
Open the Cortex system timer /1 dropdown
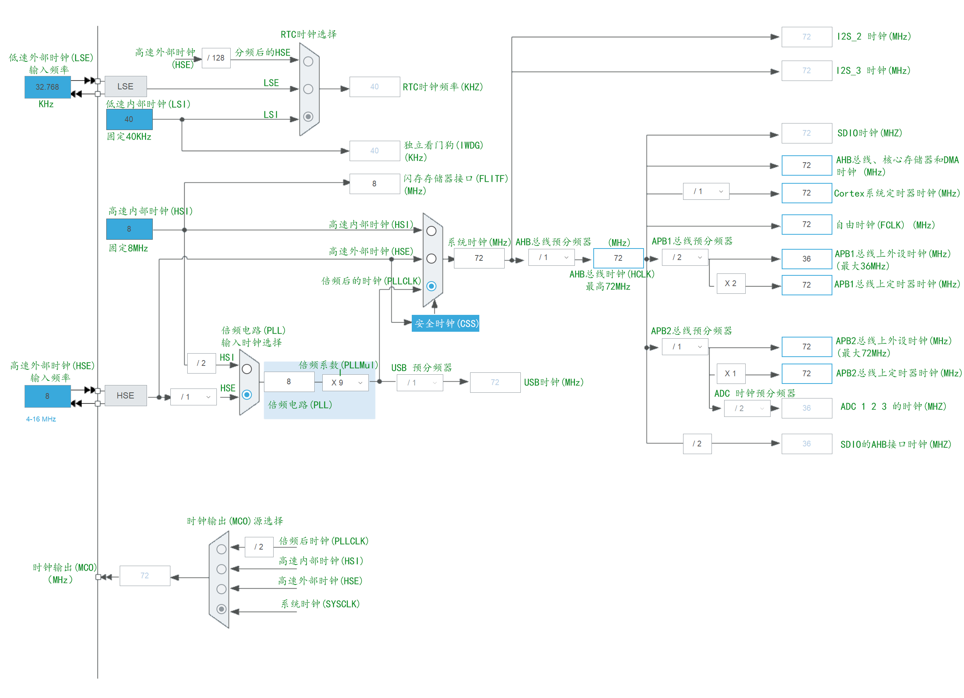[x=706, y=192]
